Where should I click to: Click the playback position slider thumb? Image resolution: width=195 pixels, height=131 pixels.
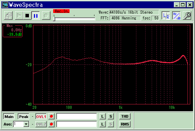coord(54,19)
